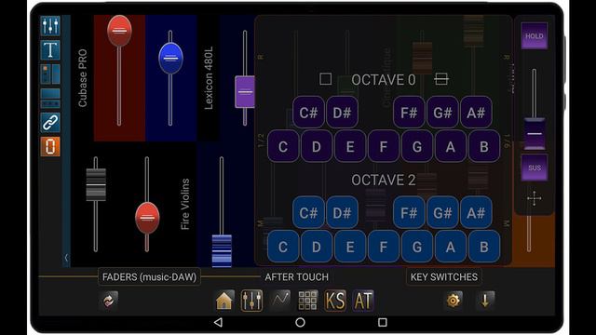Tap the blue G key in Octave 2

[417, 247]
